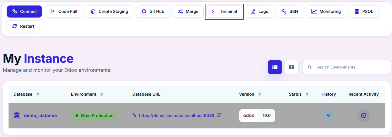Viewport: 392px width, 137px height.
Task: Click the odoo 19.0 version badge
Action: tap(257, 116)
